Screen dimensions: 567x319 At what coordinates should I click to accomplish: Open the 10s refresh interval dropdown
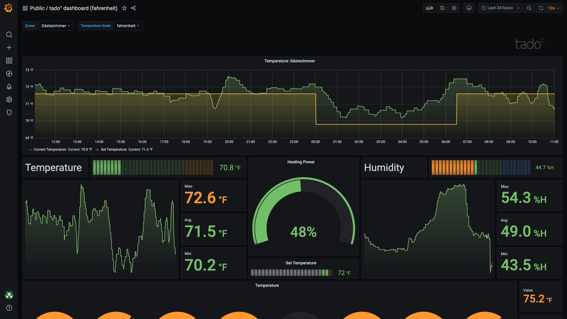pyautogui.click(x=553, y=8)
